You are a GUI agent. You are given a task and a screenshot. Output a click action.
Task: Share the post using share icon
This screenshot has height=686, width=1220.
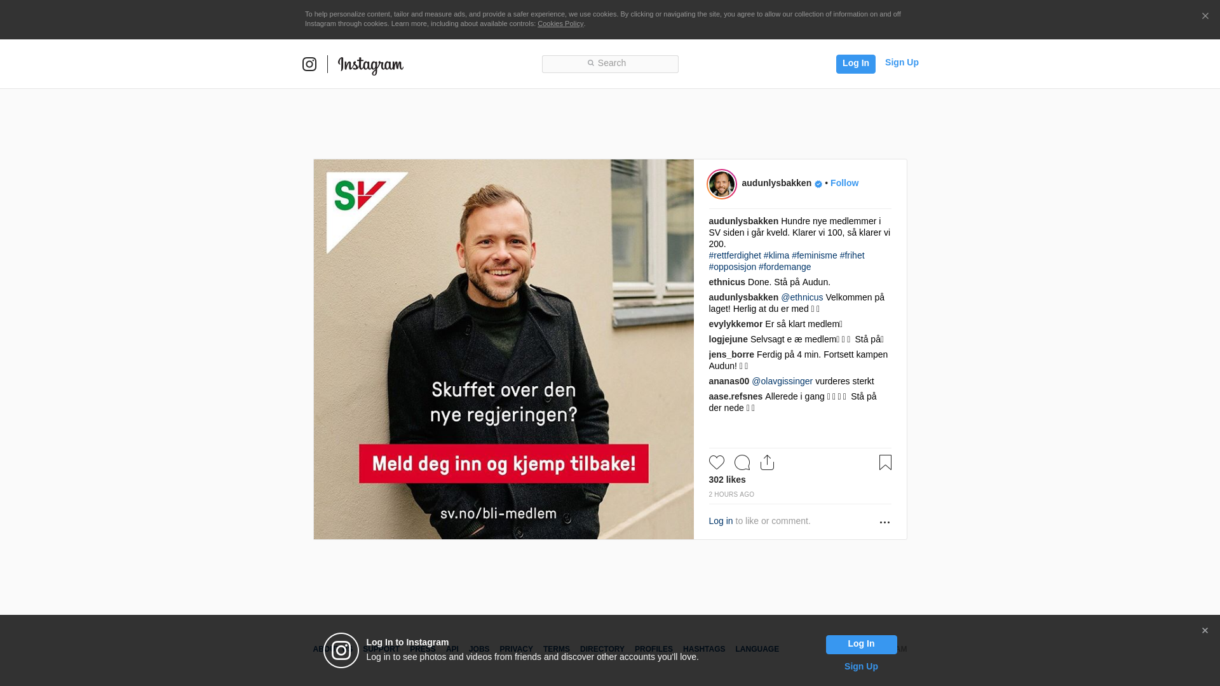tap(768, 462)
